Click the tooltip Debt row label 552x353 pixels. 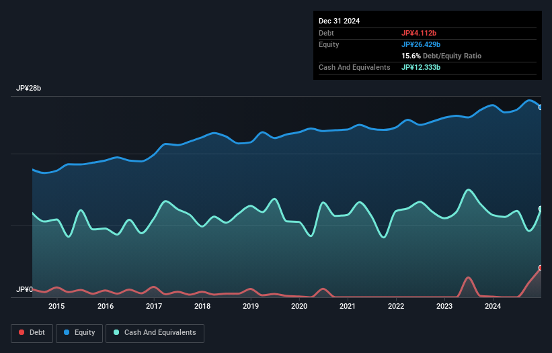click(x=326, y=33)
